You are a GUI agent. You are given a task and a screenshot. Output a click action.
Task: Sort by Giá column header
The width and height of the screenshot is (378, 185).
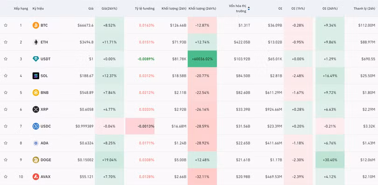(91, 8)
